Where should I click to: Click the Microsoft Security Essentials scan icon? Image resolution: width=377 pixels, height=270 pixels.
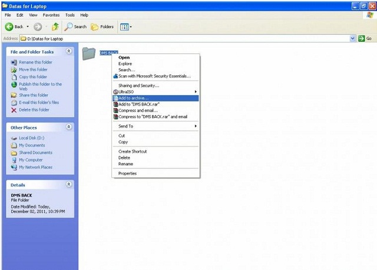tap(115, 76)
